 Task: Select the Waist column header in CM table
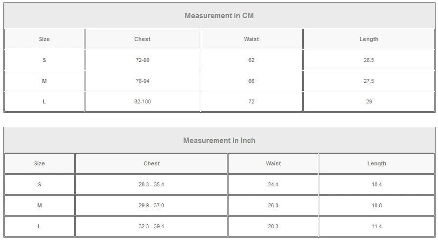coord(251,39)
